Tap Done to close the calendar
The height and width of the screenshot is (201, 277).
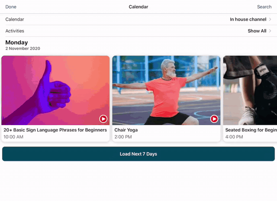click(11, 7)
